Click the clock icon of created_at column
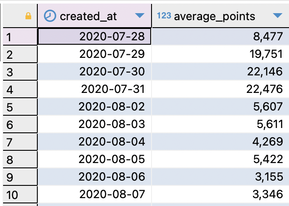 (50, 16)
